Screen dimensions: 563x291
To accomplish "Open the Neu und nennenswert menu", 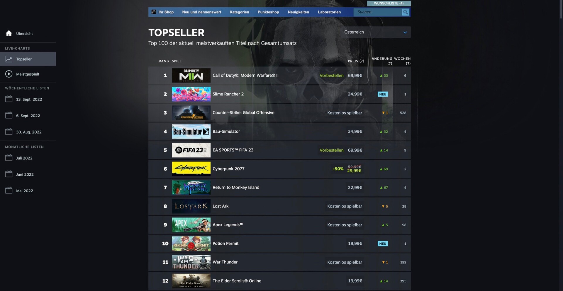I will pos(202,12).
